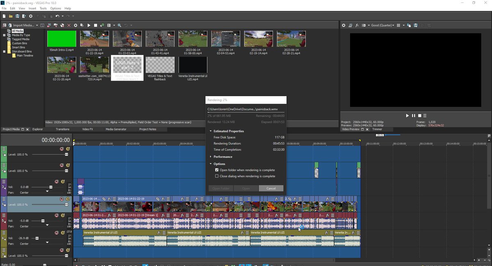This screenshot has width=492, height=266.
Task: Play the video preview
Action: click(407, 116)
